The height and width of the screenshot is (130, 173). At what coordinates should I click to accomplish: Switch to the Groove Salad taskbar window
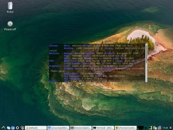[x=81, y=128]
